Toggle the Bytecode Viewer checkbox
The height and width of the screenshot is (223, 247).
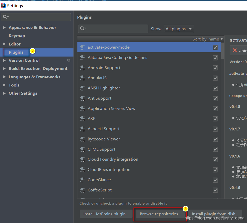[215, 139]
